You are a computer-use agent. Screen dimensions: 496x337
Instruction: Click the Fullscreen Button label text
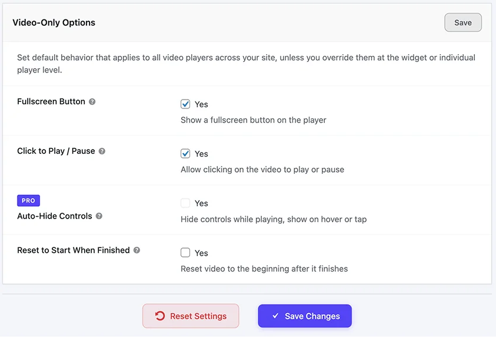coord(51,101)
